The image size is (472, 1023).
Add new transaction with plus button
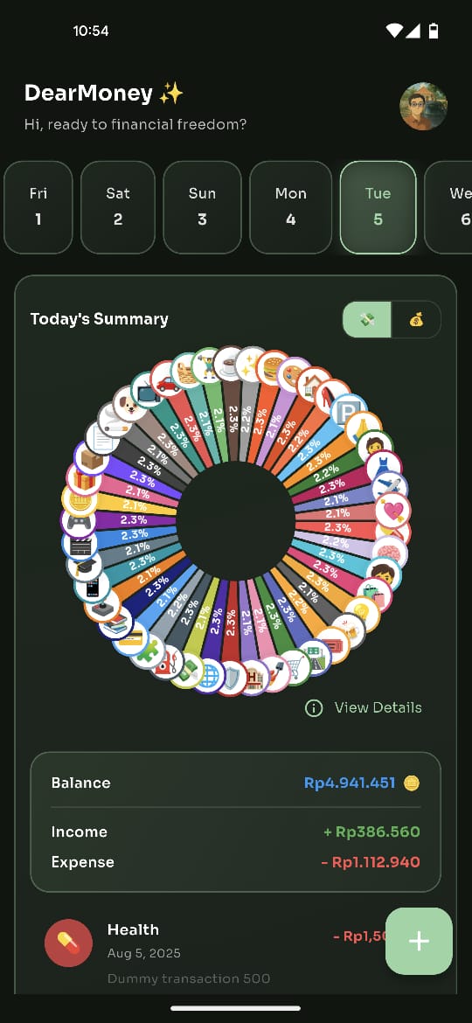point(419,941)
